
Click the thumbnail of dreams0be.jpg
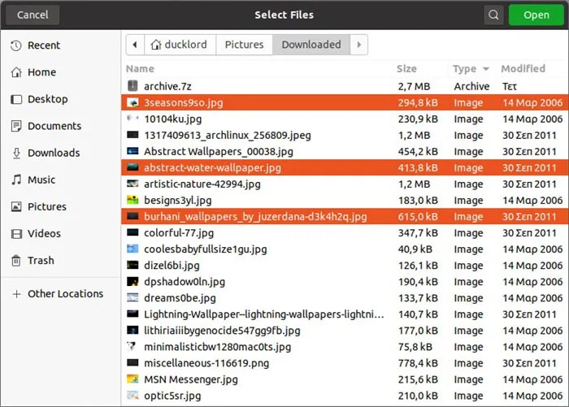[132, 297]
